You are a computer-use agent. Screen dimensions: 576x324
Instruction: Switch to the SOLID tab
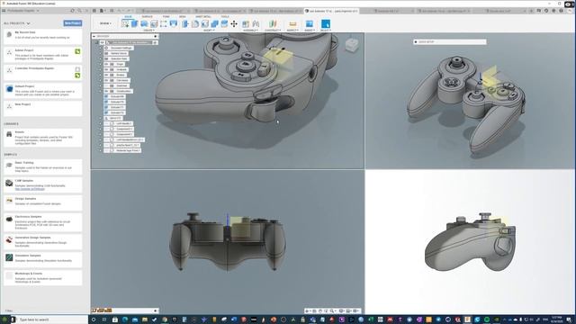[128, 16]
